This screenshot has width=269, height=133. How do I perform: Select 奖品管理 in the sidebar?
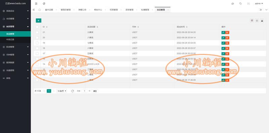15,34
